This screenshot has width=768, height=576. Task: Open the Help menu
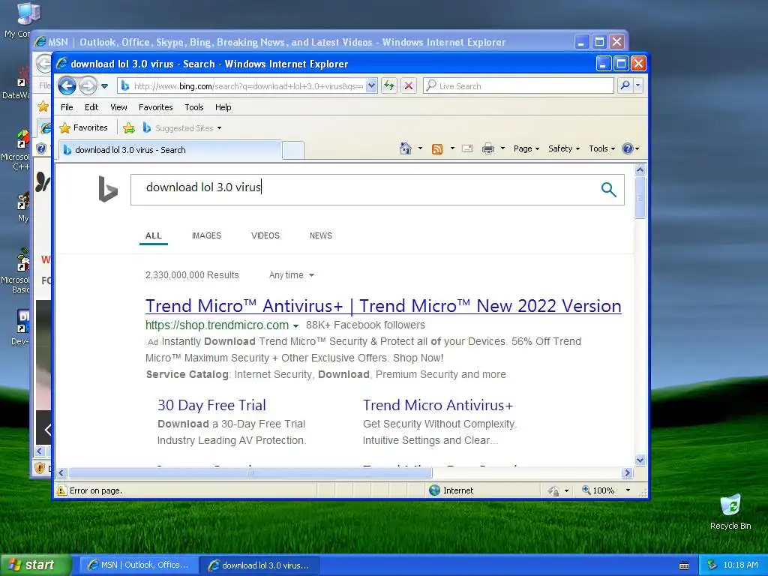pyautogui.click(x=223, y=107)
